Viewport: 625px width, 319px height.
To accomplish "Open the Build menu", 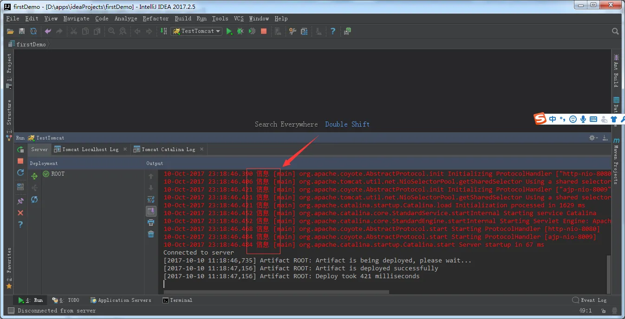I will pos(183,19).
